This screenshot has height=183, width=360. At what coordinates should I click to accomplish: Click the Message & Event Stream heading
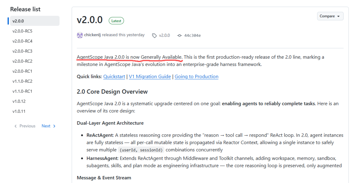point(104,178)
